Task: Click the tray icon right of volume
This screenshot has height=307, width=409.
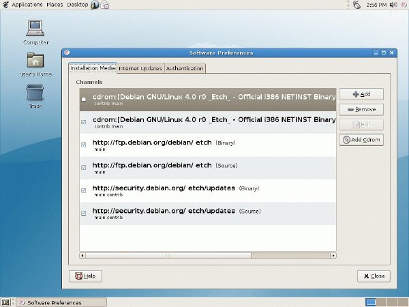Action: pyautogui.click(x=404, y=5)
